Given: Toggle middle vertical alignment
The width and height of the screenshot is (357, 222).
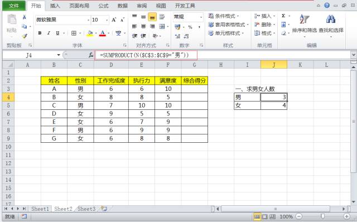Looking at the screenshot, I should (143, 17).
